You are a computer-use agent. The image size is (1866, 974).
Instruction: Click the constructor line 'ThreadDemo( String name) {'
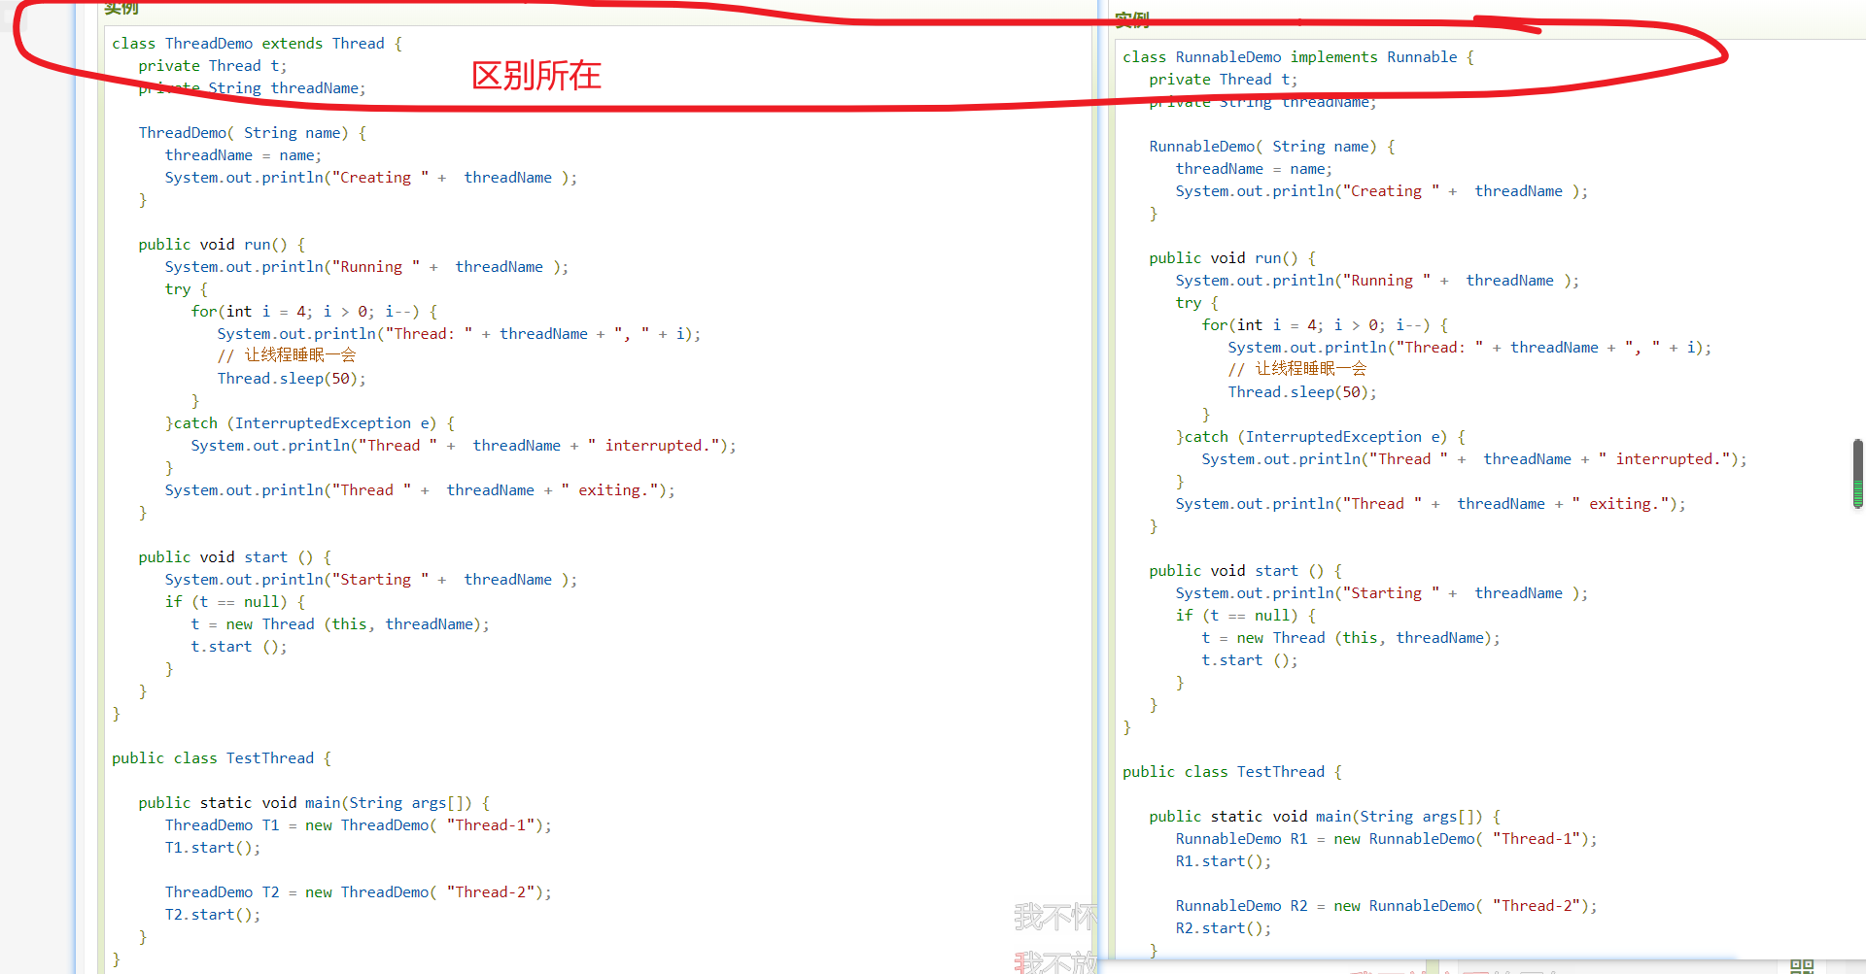click(x=253, y=133)
